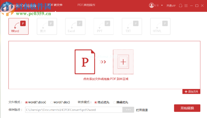Enable 格式优先 conversion mode
Viewport: 207px width, 118px height.
pyautogui.click(x=102, y=102)
